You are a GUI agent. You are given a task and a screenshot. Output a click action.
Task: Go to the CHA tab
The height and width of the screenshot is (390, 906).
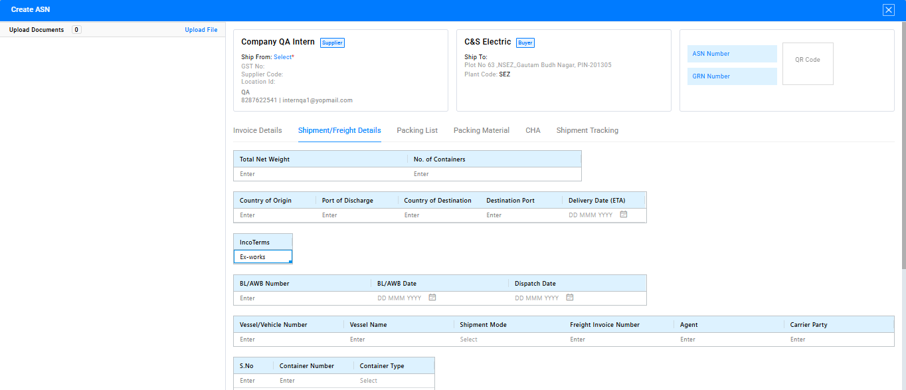(533, 130)
